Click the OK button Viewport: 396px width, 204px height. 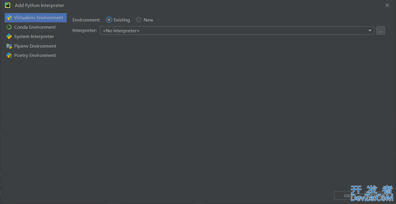click(x=347, y=196)
